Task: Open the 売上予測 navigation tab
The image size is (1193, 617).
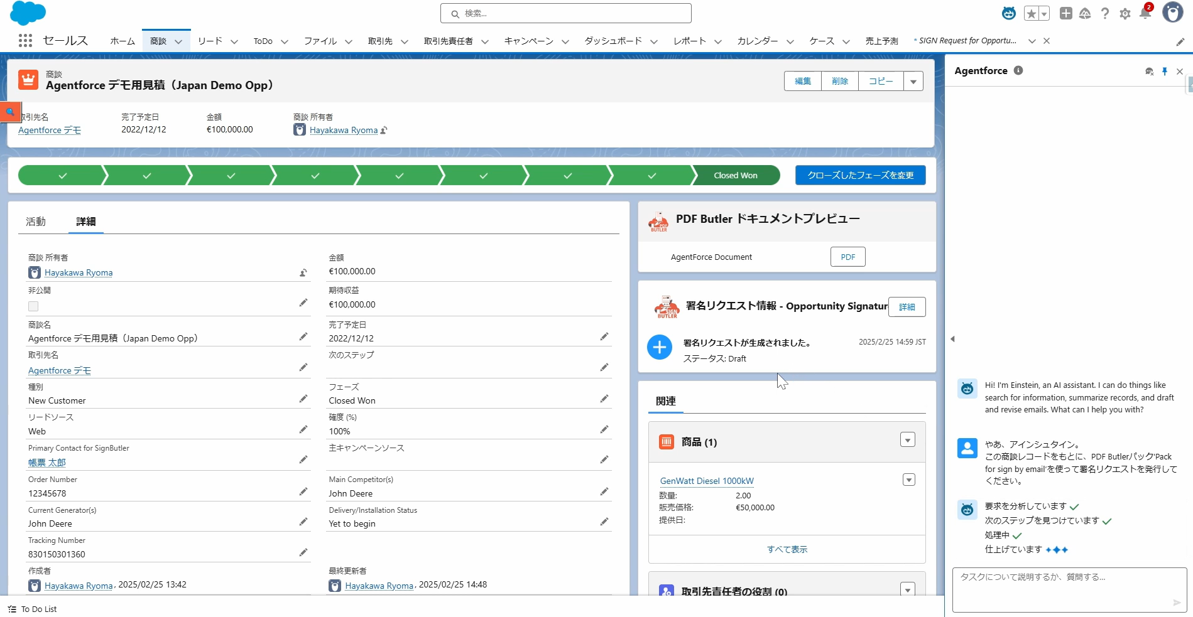Action: click(882, 41)
